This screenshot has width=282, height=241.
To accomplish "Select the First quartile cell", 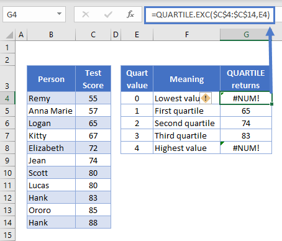I will point(187,111).
